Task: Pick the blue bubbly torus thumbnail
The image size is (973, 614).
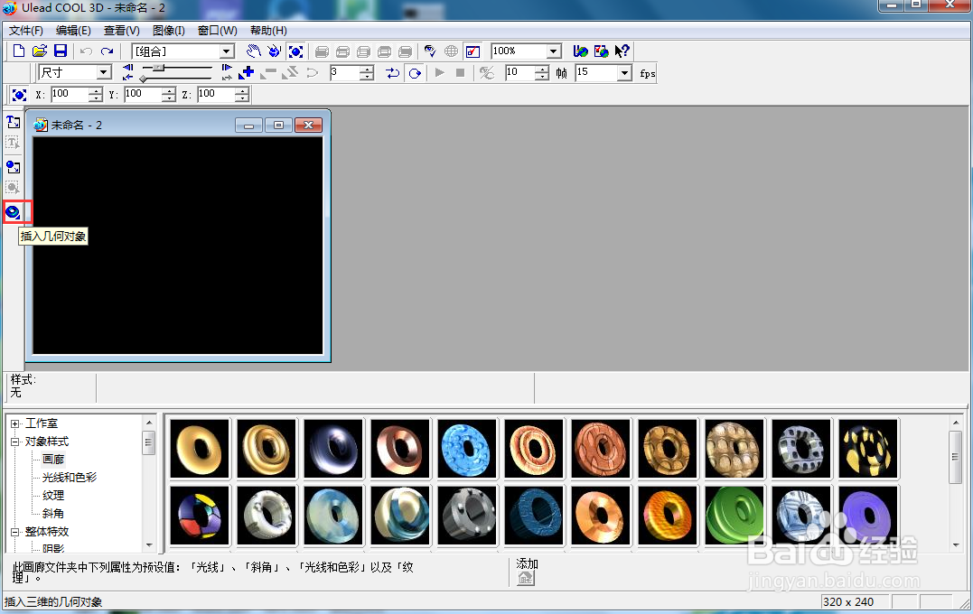Action: 467,449
